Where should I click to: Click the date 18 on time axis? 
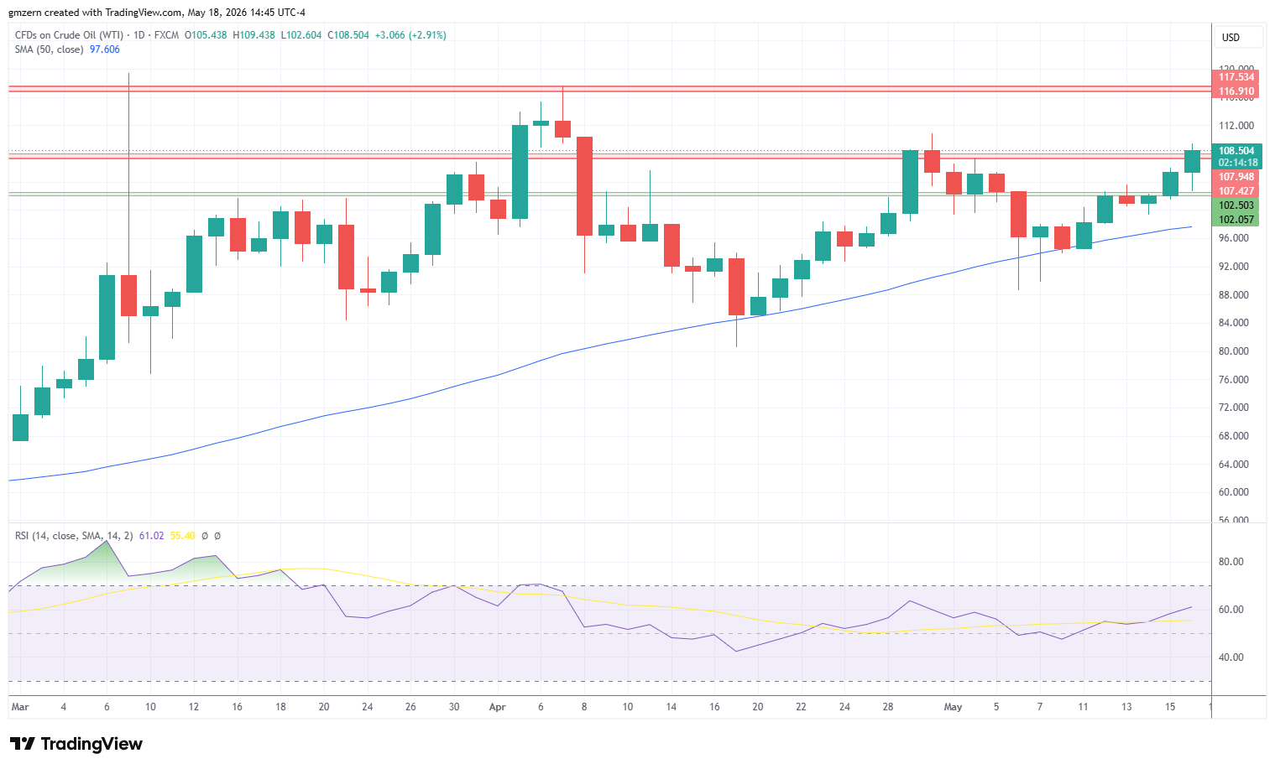(280, 707)
